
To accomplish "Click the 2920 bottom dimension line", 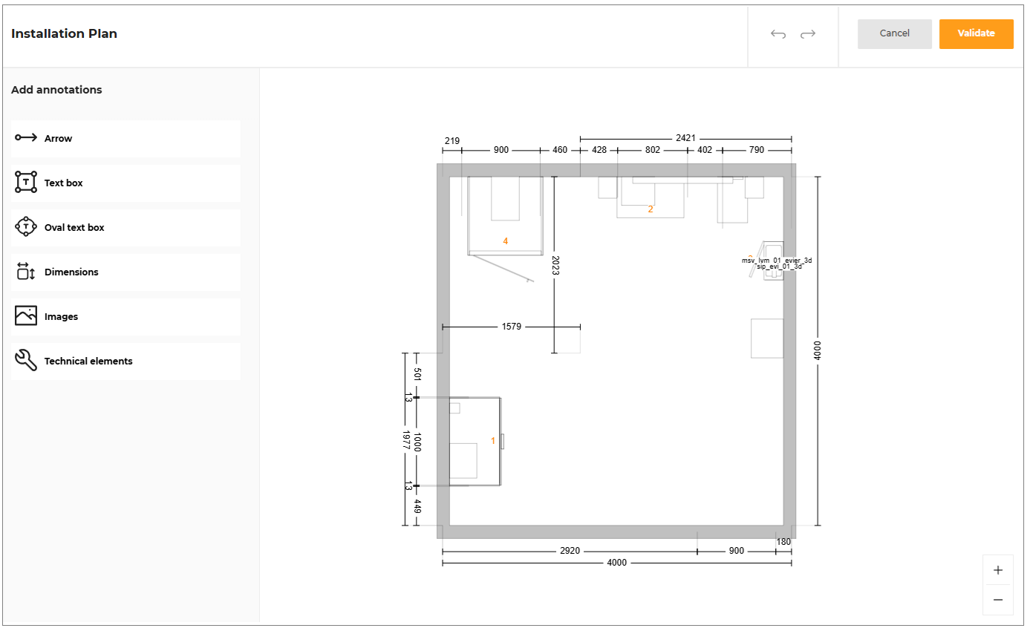I will click(x=568, y=551).
